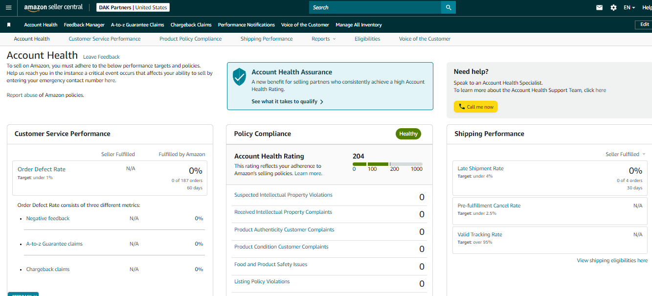The image size is (652, 296).
Task: Open Account Health in the favorites bar
Action: [41, 24]
